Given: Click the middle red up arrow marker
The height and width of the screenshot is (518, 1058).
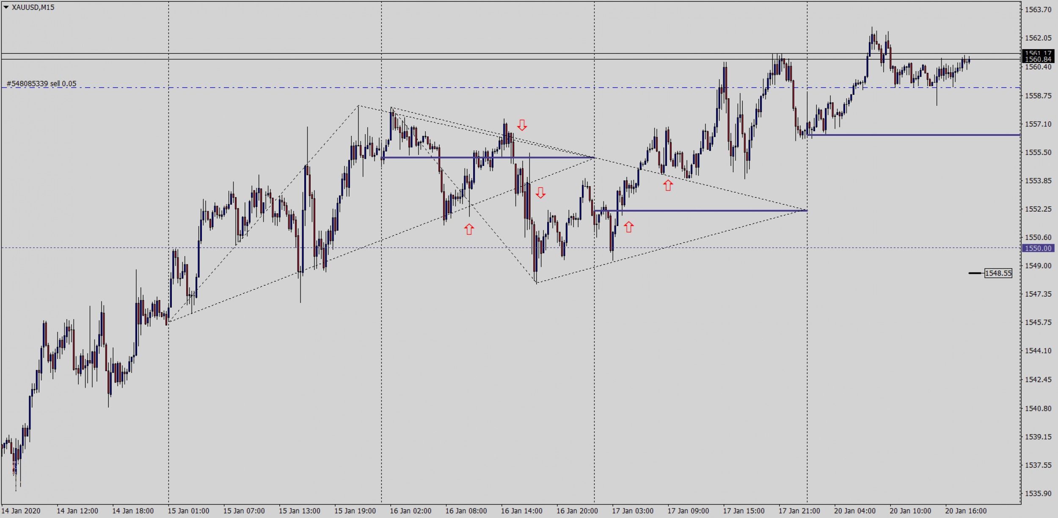Looking at the screenshot, I should [x=629, y=227].
